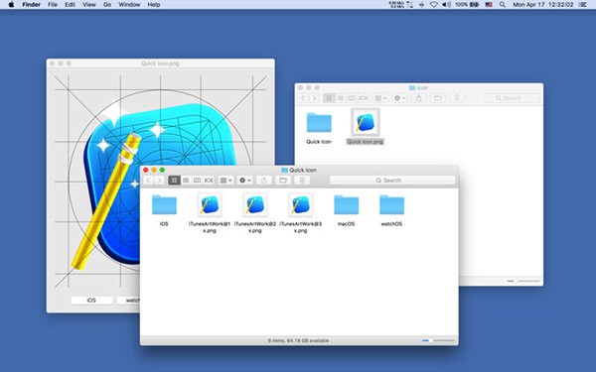Image resolution: width=596 pixels, height=372 pixels.
Task: Switch Icon window to list view
Action: 341,98
